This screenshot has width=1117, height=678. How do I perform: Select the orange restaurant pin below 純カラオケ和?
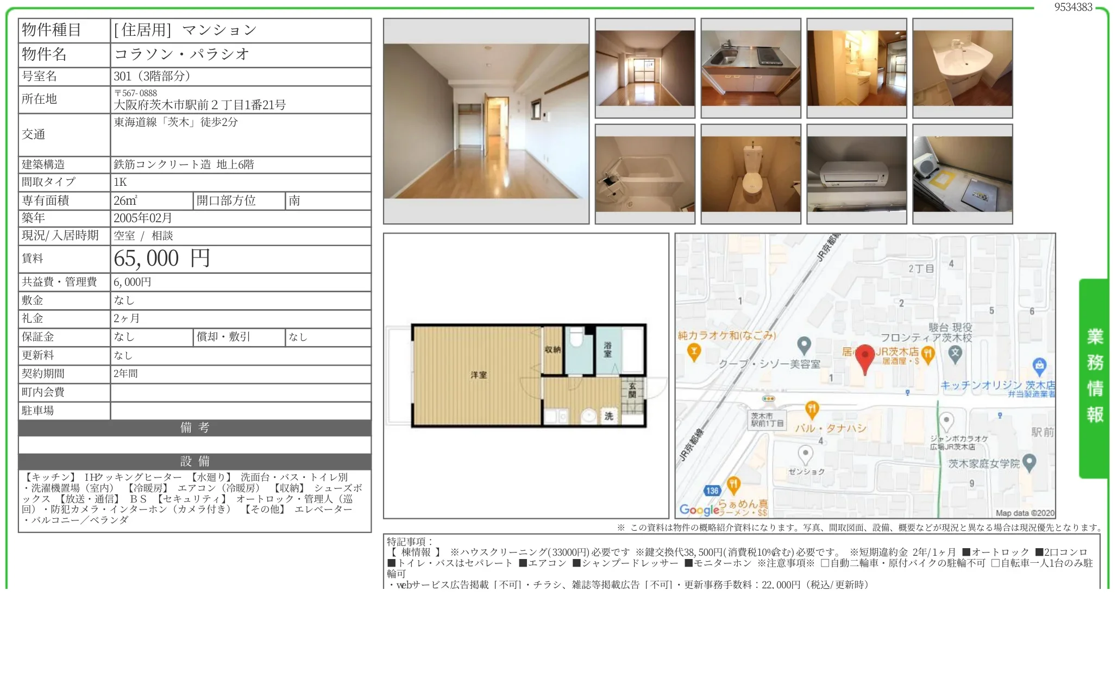(694, 353)
